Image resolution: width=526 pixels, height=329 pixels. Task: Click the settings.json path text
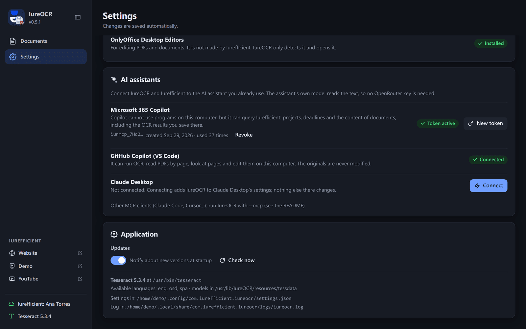point(214,298)
